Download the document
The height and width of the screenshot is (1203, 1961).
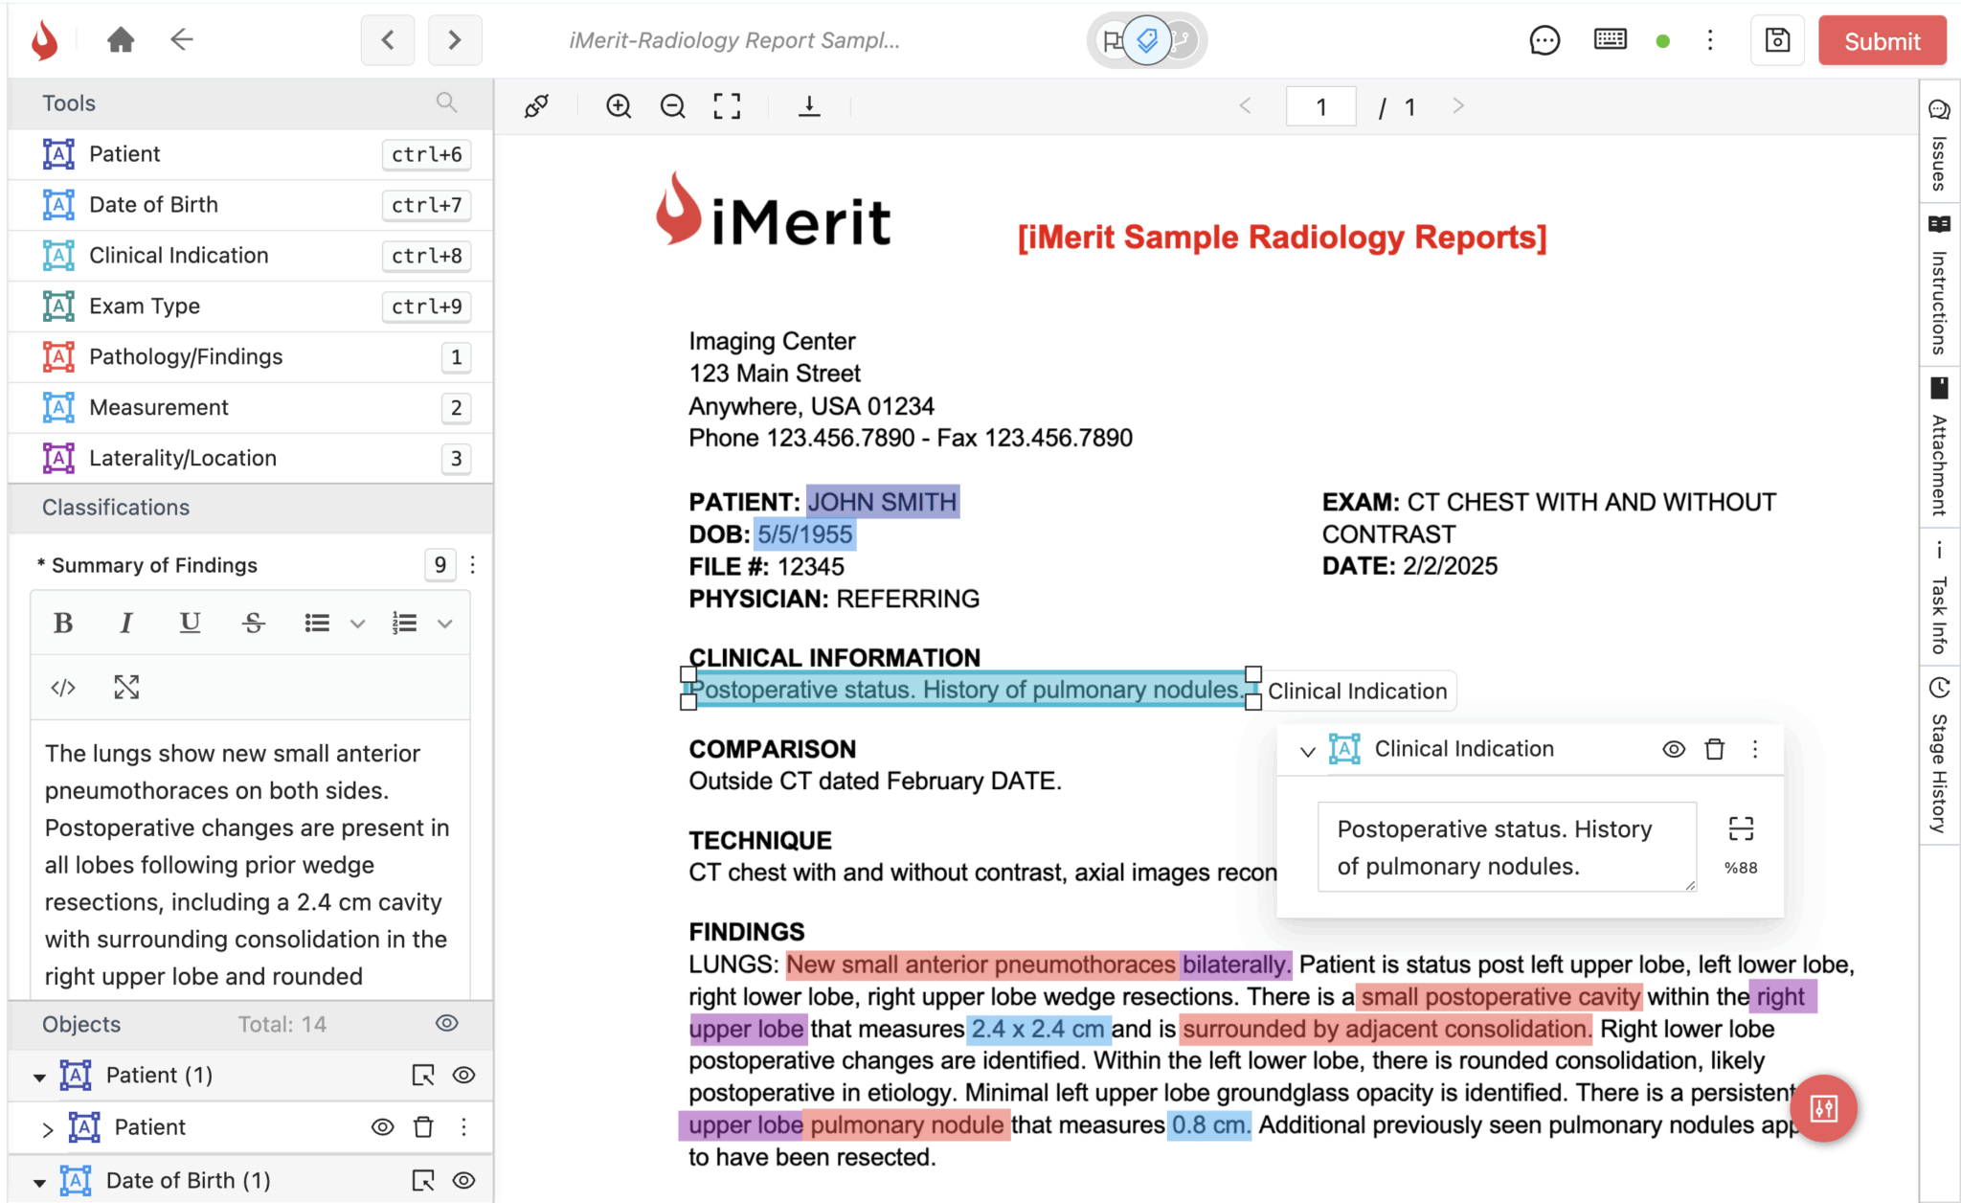coord(809,106)
